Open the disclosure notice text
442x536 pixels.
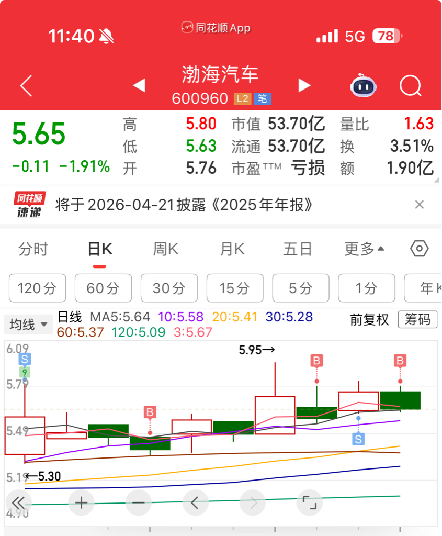184,205
